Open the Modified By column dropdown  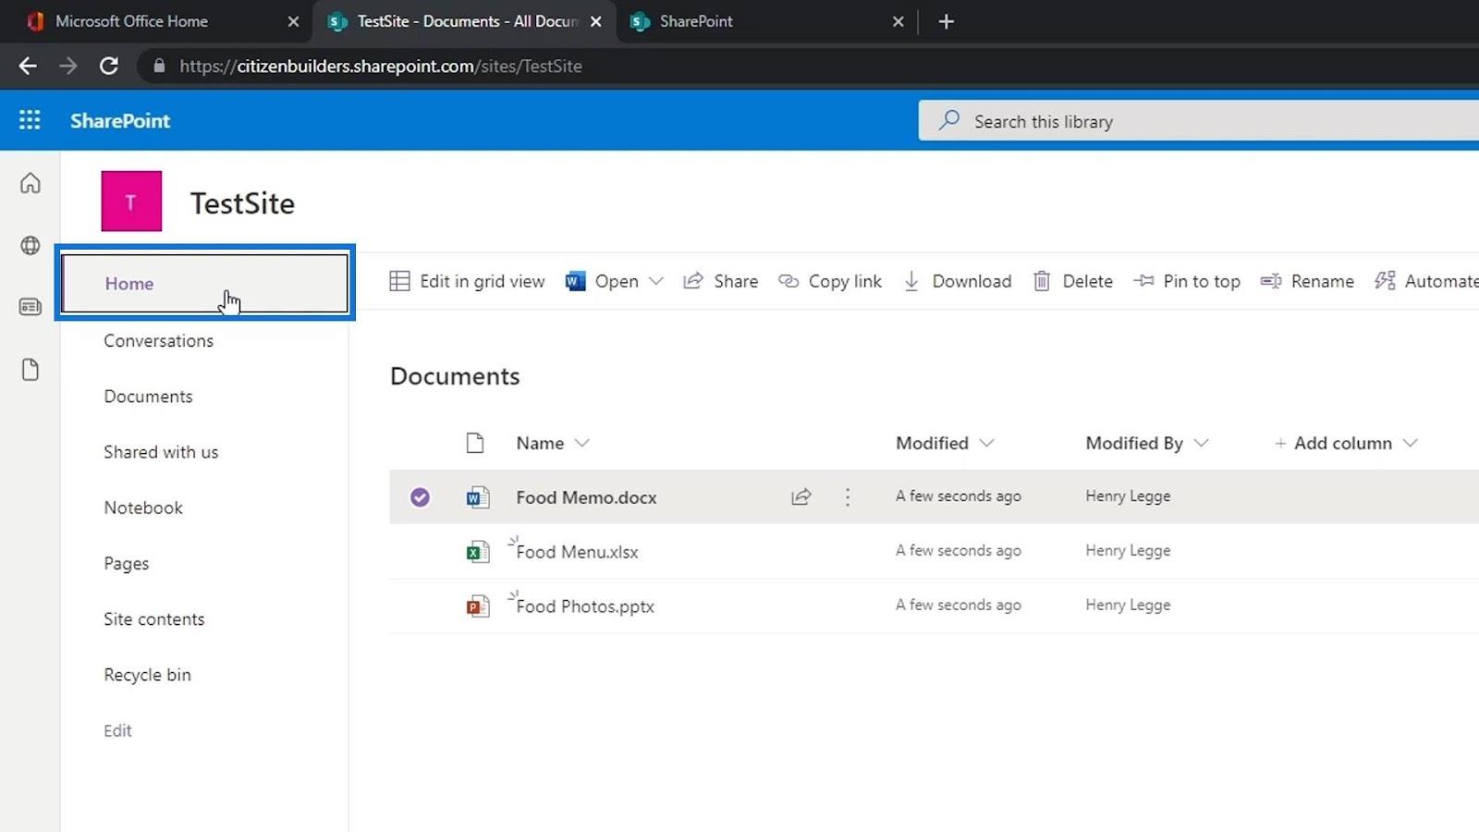1202,443
